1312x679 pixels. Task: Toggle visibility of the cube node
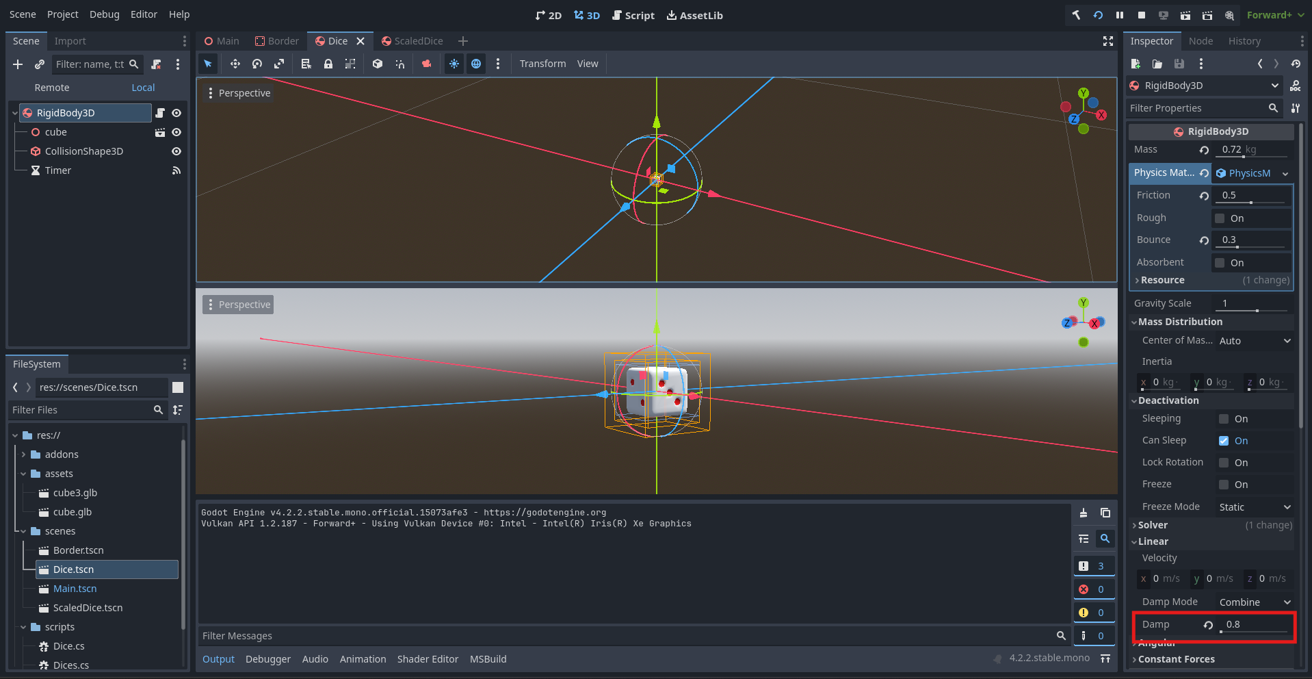tap(176, 132)
